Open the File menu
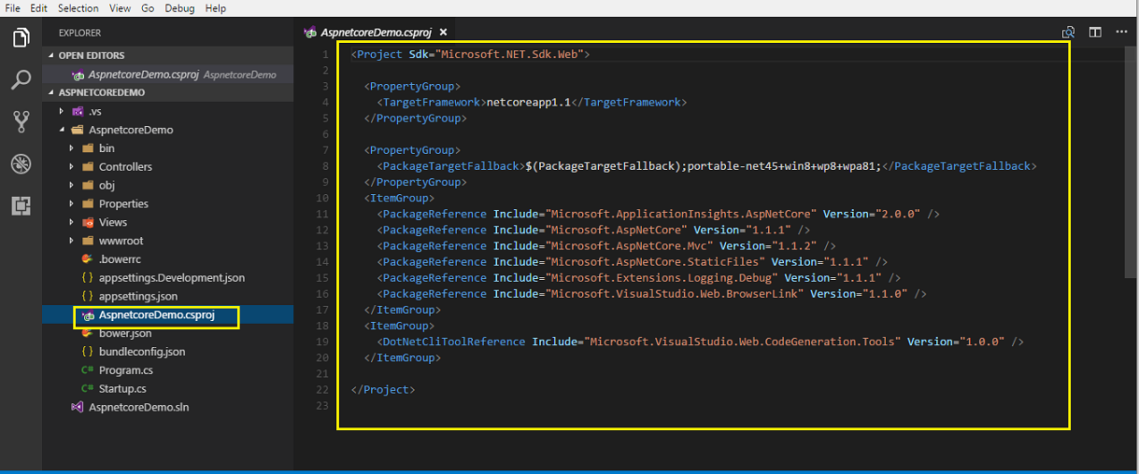 pos(13,8)
